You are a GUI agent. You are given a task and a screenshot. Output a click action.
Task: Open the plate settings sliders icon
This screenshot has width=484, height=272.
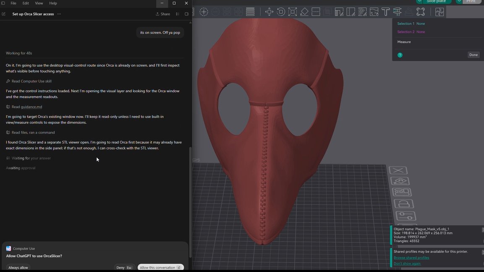(406, 216)
